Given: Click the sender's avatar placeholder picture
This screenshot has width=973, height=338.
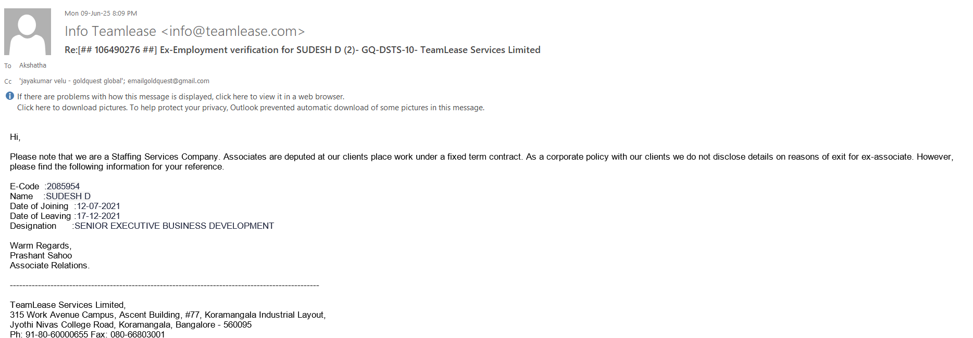Looking at the screenshot, I should [x=28, y=32].
